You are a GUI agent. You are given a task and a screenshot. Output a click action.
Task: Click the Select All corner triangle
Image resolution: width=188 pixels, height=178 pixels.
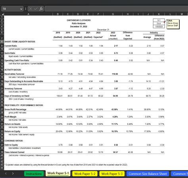coord(2,14)
